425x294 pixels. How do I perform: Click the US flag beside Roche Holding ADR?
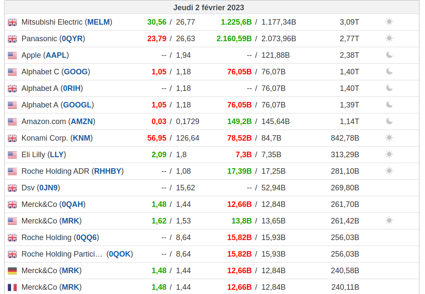coord(12,171)
